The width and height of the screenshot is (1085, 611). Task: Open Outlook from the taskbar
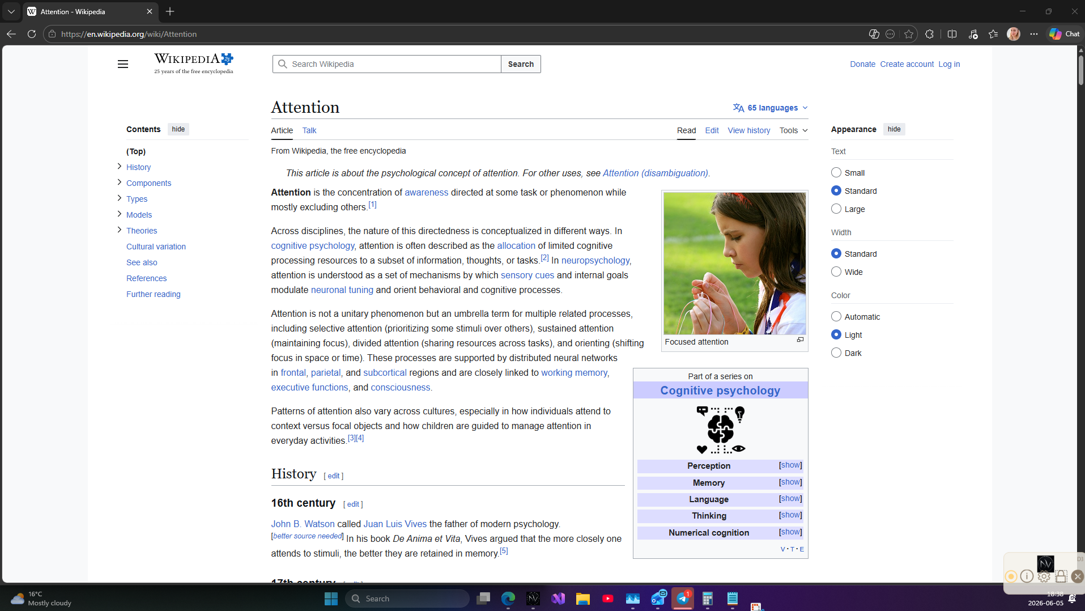click(658, 599)
